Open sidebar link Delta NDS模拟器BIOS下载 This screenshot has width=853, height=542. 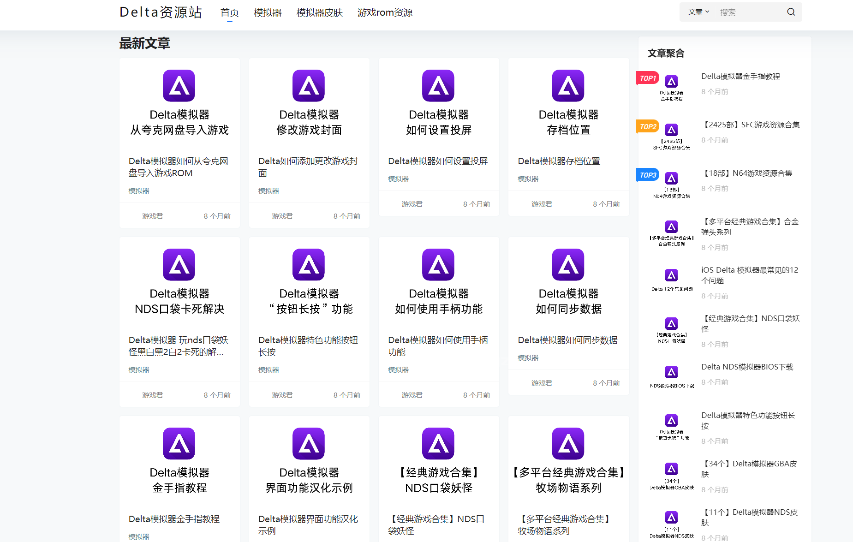click(x=747, y=367)
